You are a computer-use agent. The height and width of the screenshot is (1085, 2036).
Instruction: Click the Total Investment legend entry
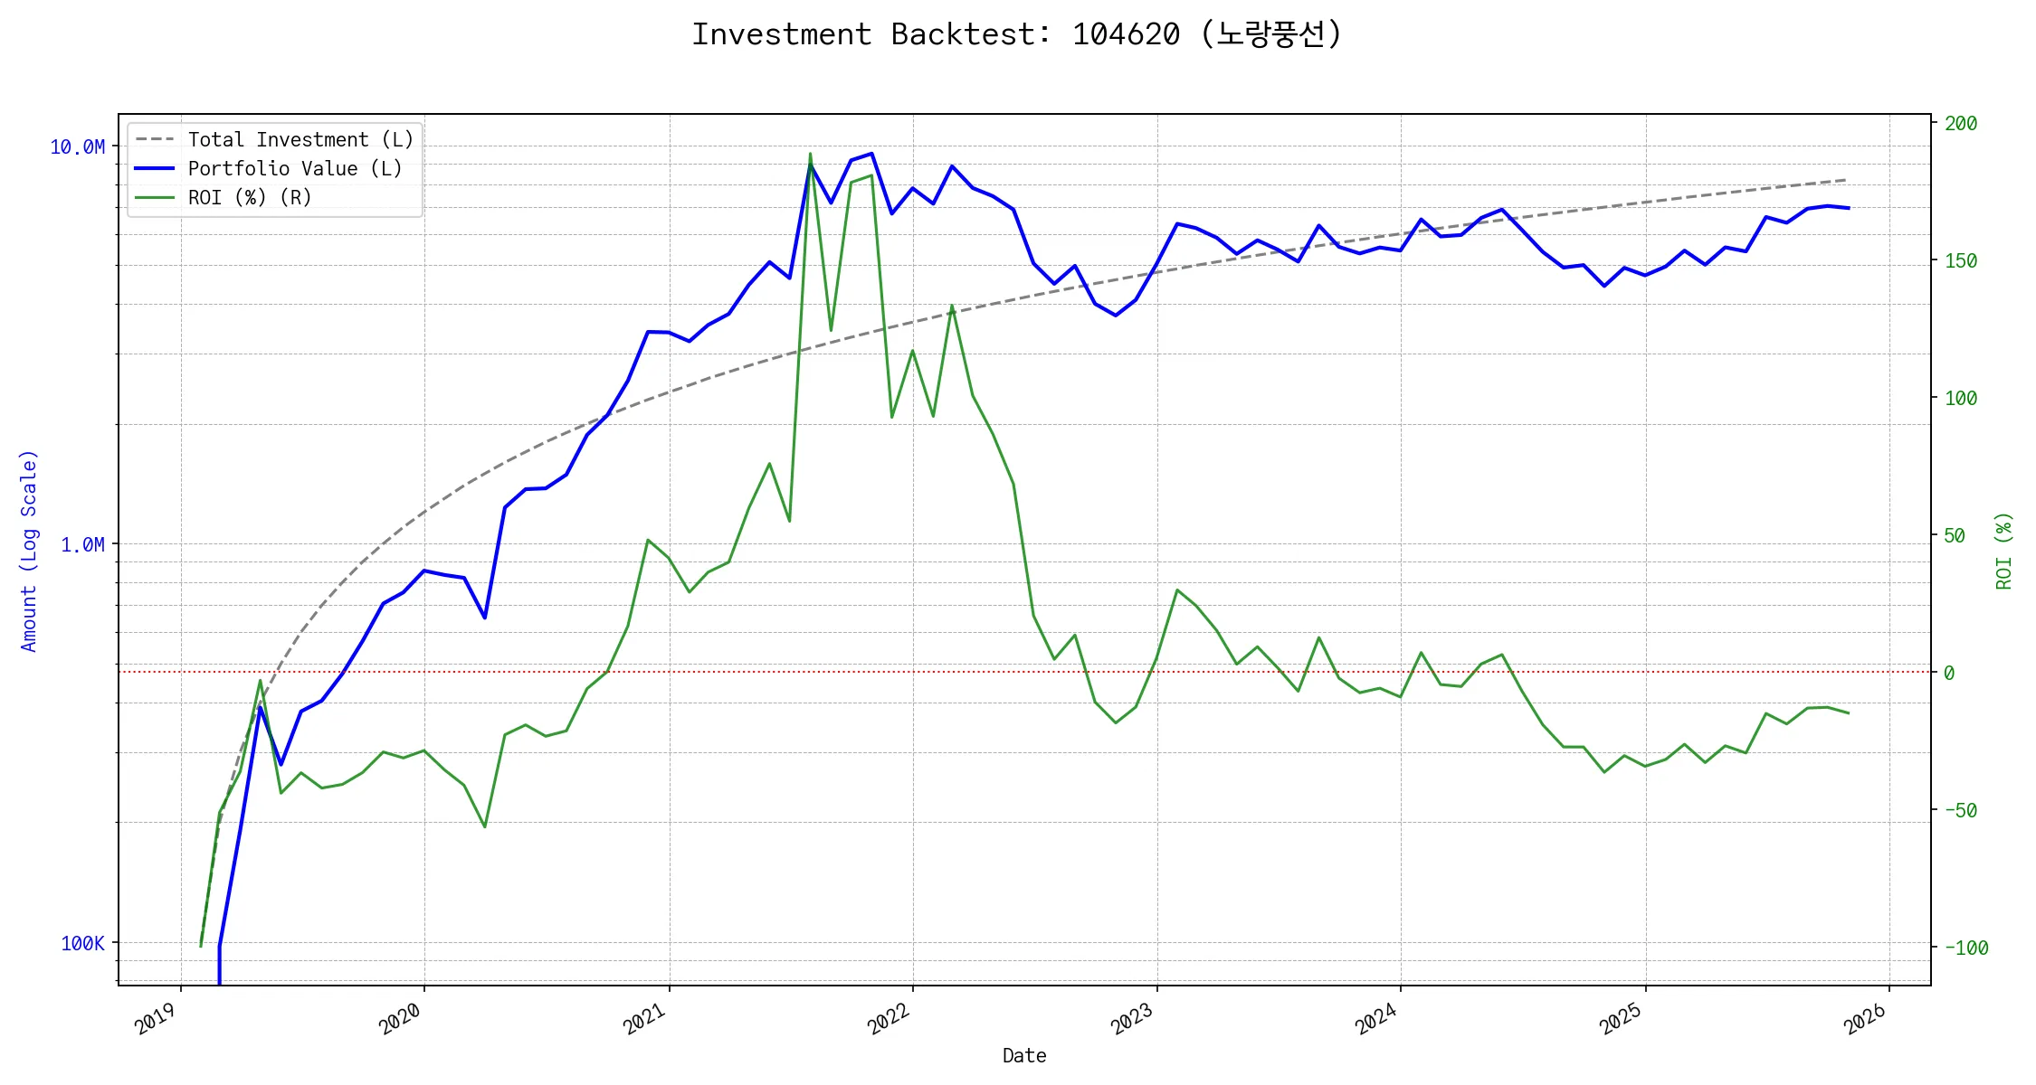300,139
